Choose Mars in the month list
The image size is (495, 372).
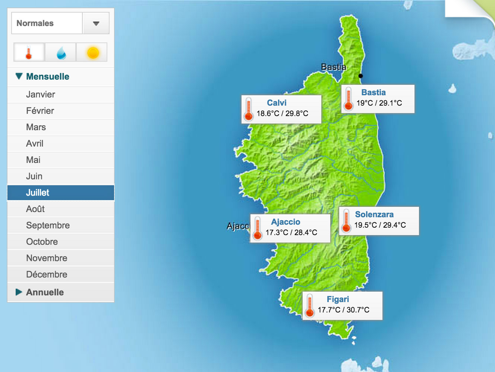[x=61, y=127]
